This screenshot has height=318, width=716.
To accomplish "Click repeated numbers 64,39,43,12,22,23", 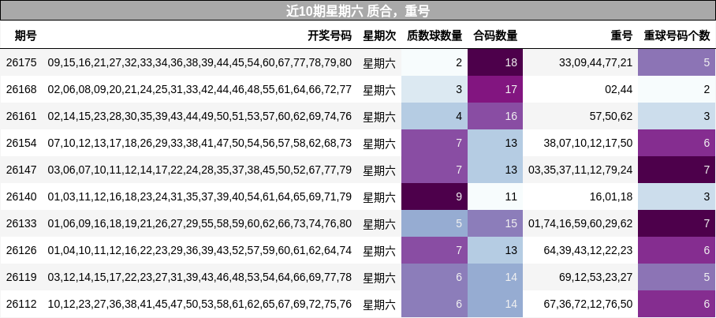I will tap(588, 250).
